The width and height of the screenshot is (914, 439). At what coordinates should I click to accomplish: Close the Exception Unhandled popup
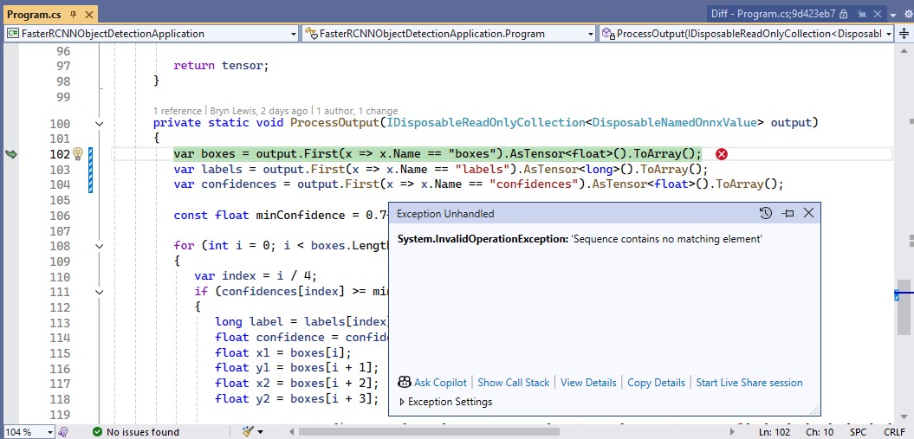point(808,213)
